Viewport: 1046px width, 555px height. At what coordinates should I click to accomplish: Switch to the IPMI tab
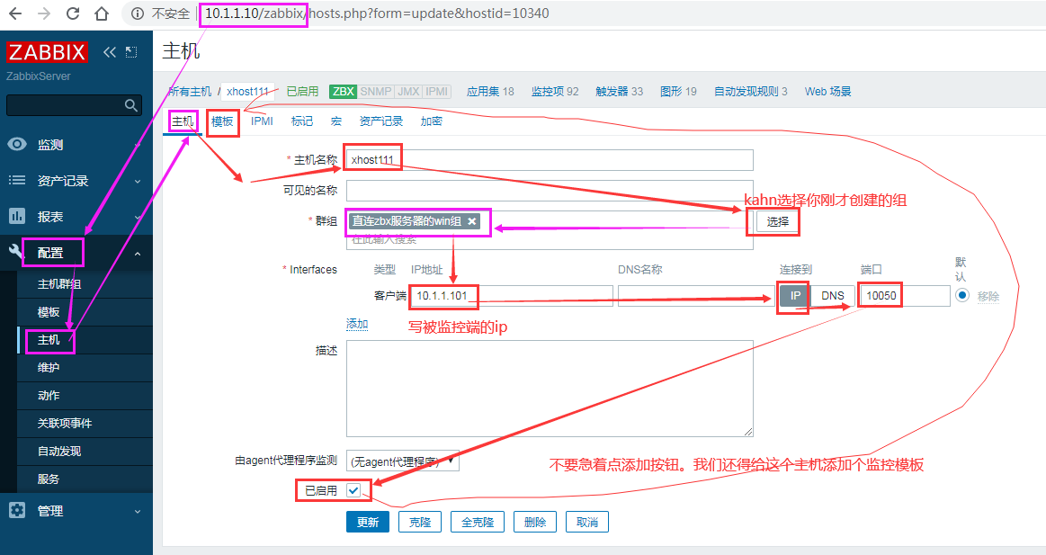(262, 121)
